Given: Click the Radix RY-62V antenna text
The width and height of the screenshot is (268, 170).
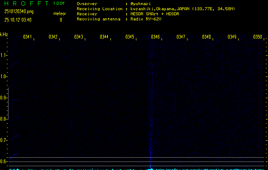Looking at the screenshot, I should tap(148, 19).
